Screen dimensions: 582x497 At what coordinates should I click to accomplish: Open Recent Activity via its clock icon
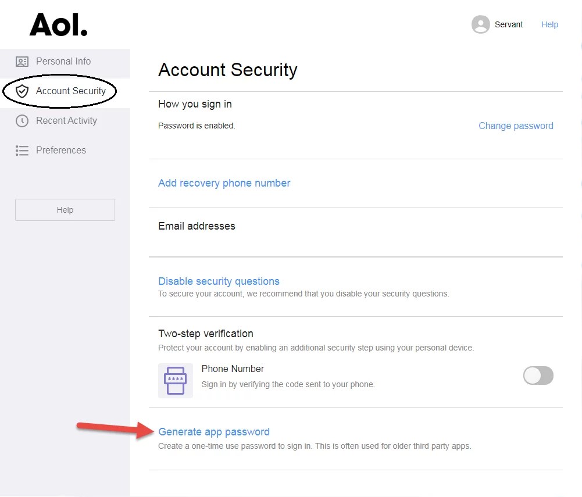(22, 120)
